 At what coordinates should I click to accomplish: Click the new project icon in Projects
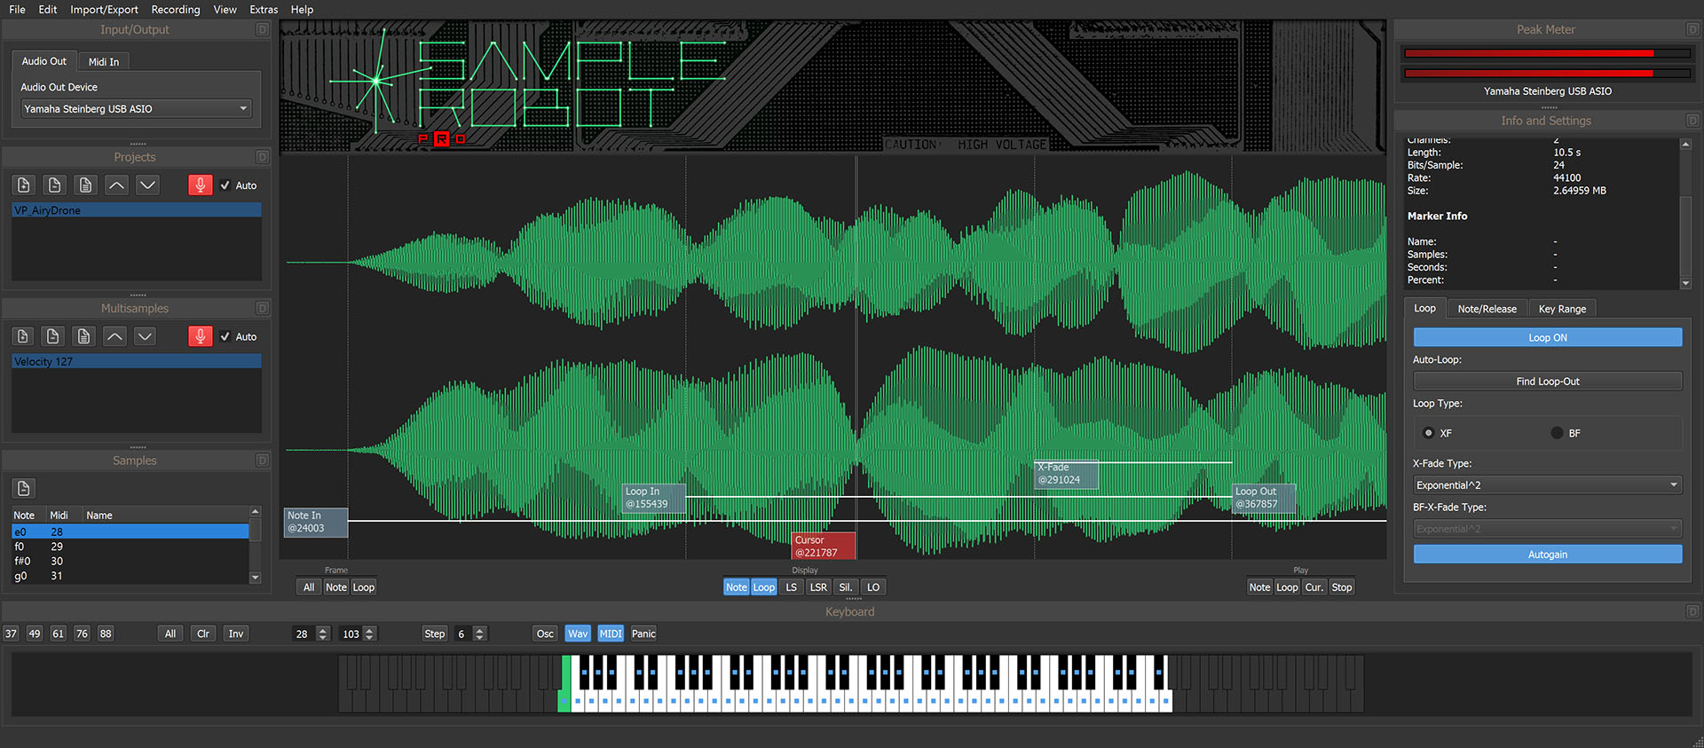[24, 185]
